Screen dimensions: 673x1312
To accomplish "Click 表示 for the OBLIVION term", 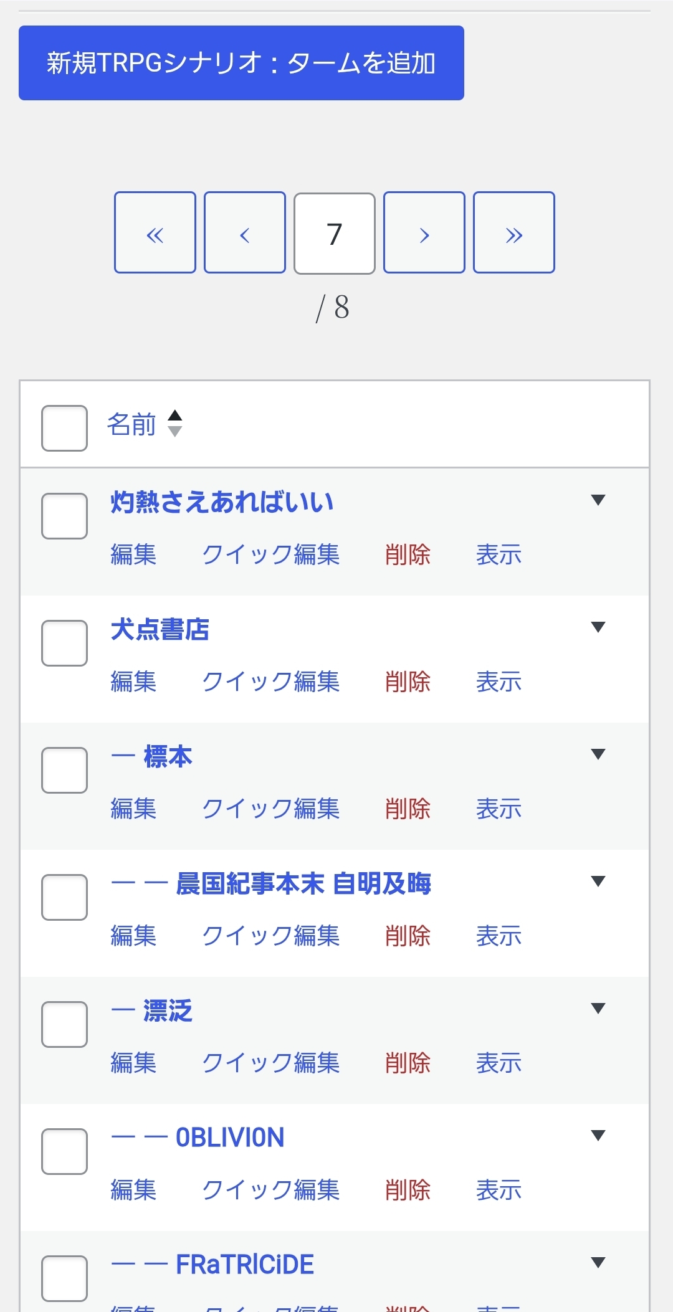I will click(499, 1190).
